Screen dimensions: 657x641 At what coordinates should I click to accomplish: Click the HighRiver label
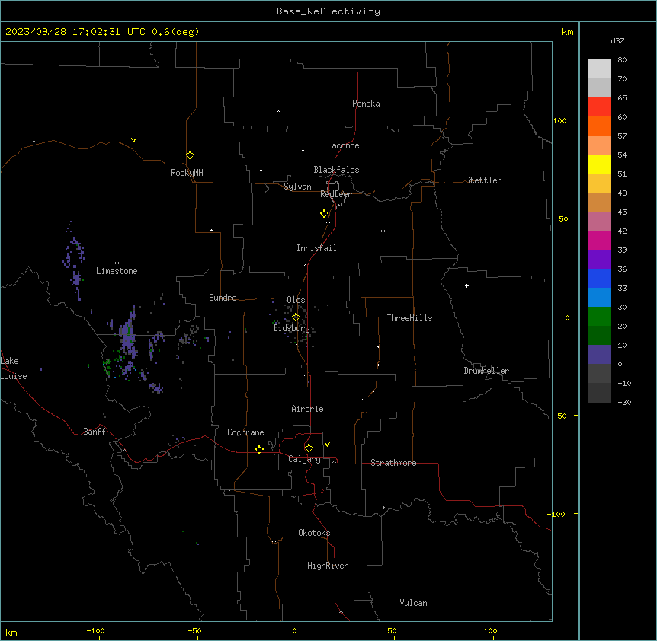[x=328, y=566]
